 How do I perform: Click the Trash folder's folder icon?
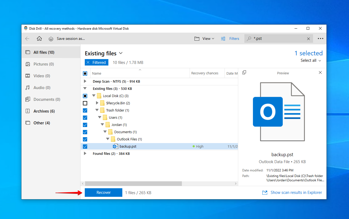102,110
